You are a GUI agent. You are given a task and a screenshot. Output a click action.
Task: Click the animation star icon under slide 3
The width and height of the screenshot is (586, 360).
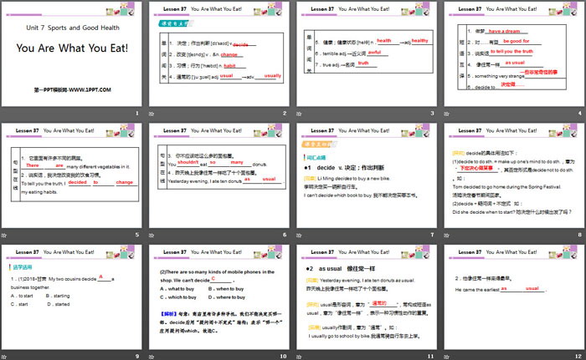pos(299,114)
